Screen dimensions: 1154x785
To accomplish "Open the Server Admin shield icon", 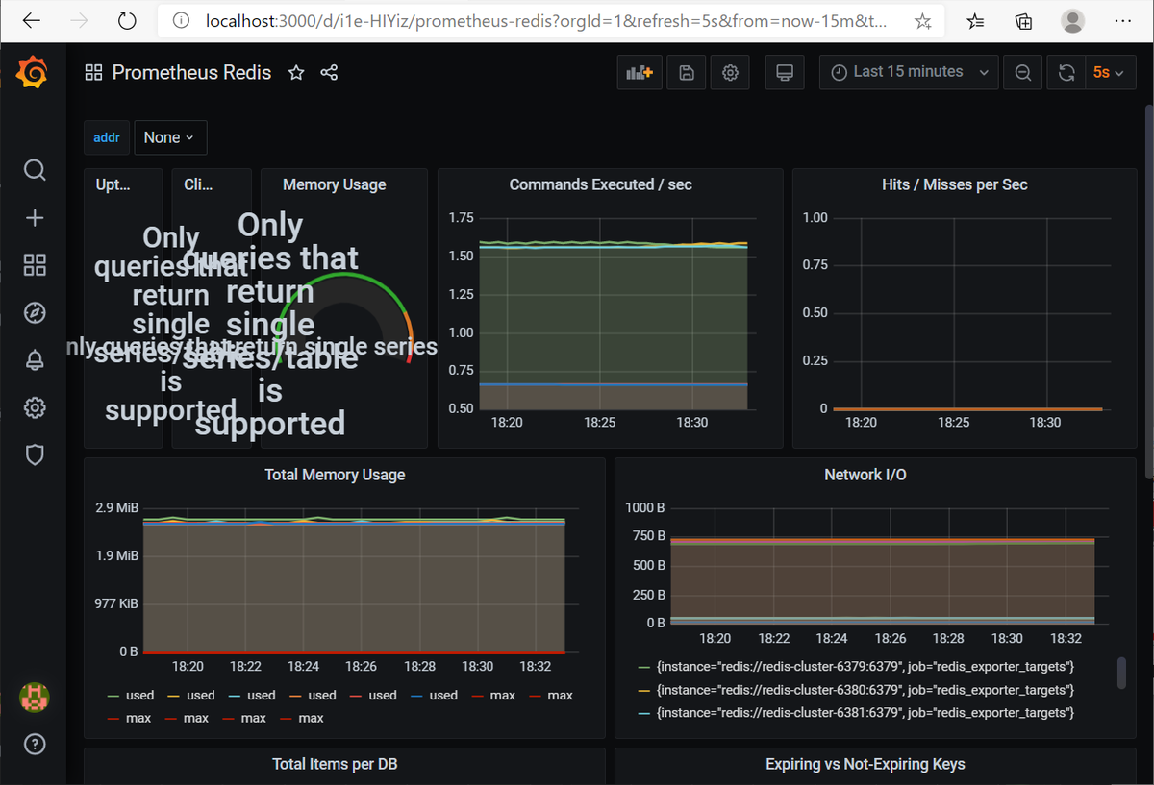I will (x=35, y=455).
